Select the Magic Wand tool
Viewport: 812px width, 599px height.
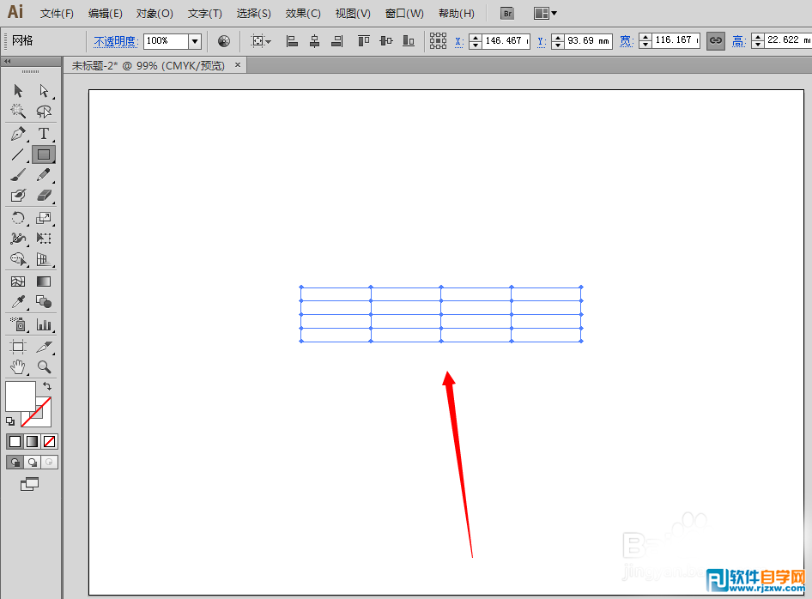18,111
